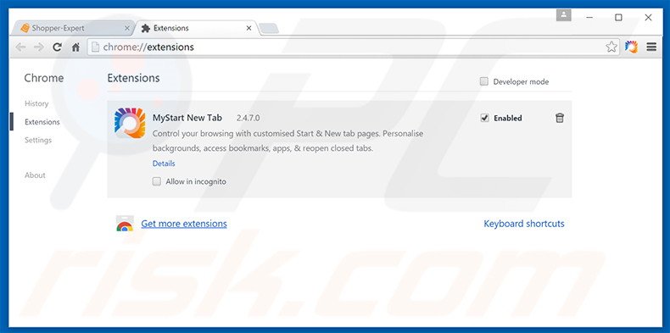Go back with the back arrow
This screenshot has height=333, width=670.
20,47
